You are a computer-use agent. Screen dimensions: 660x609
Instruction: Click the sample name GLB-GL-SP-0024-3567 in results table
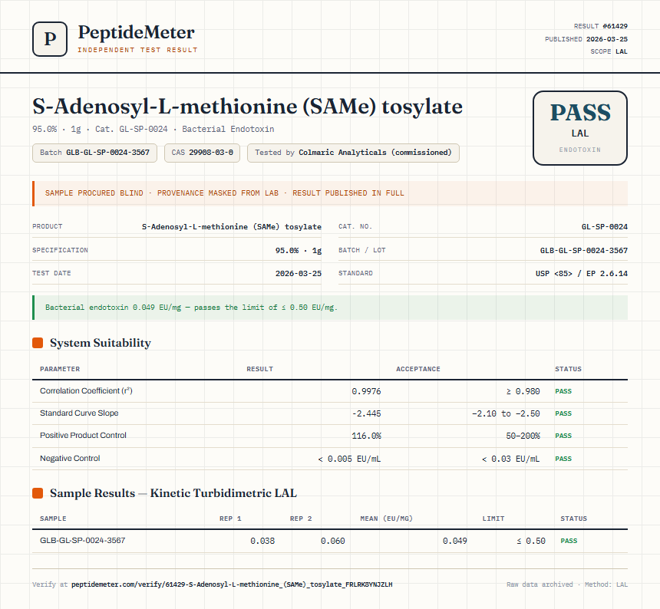point(83,541)
